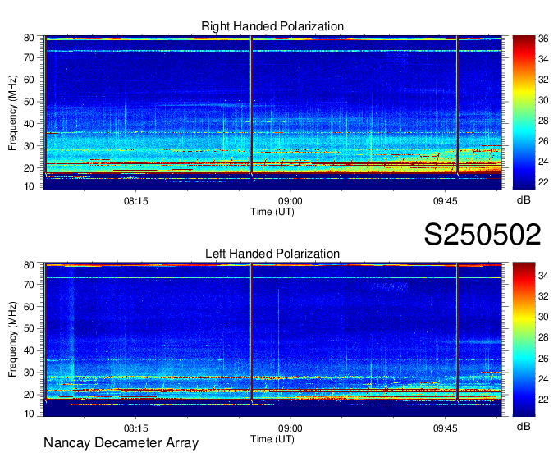Click the top plot's dB color bar

(x=524, y=112)
